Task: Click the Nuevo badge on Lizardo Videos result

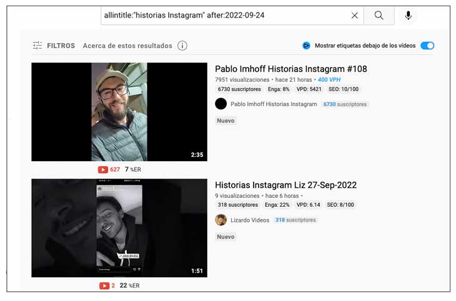Action: (226, 237)
